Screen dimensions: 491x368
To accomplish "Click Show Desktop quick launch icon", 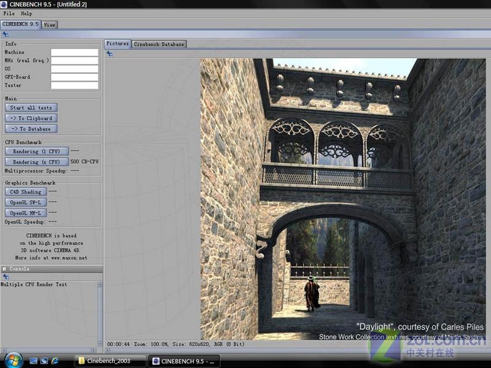I will click(x=34, y=361).
